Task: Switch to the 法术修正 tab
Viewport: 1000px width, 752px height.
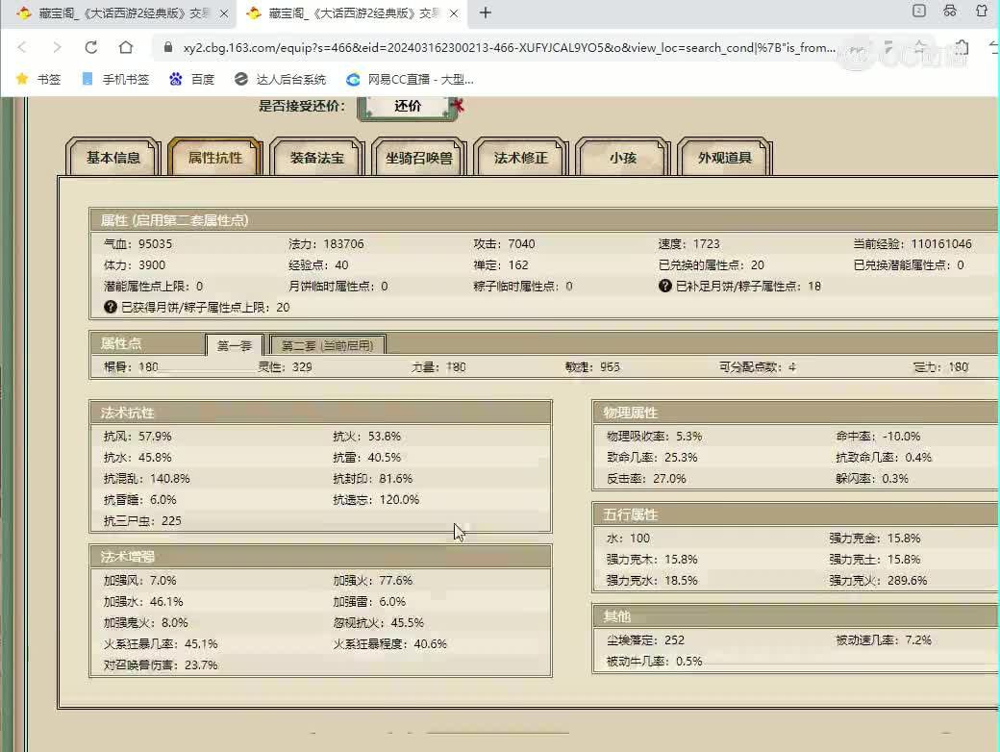Action: point(521,158)
